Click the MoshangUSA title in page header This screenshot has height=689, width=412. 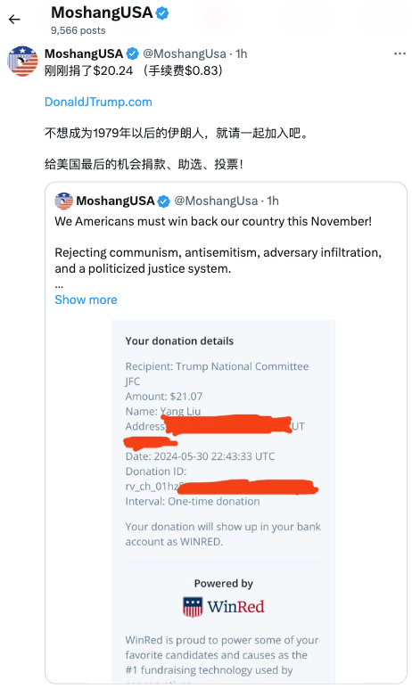pos(102,12)
